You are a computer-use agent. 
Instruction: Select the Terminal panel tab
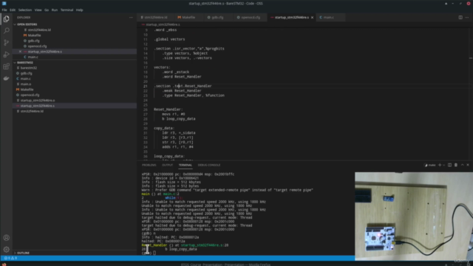186,166
